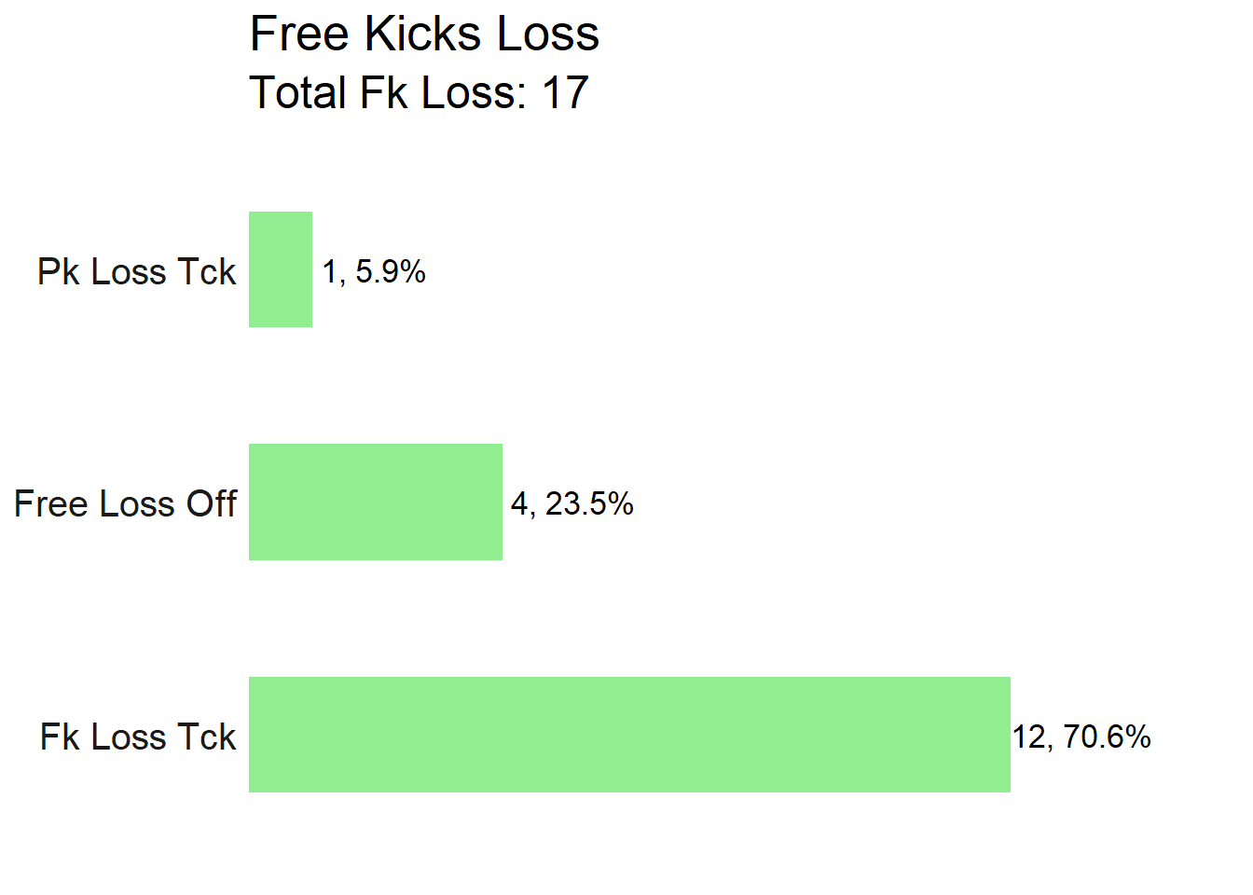This screenshot has width=1253, height=895.
Task: Click the word Free in the chart title
Action: tap(300, 34)
